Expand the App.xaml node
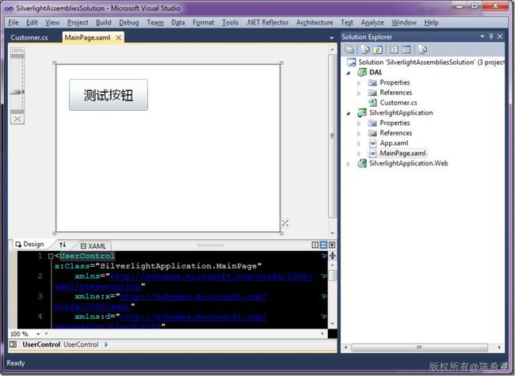This screenshot has height=376, width=515. coord(359,144)
